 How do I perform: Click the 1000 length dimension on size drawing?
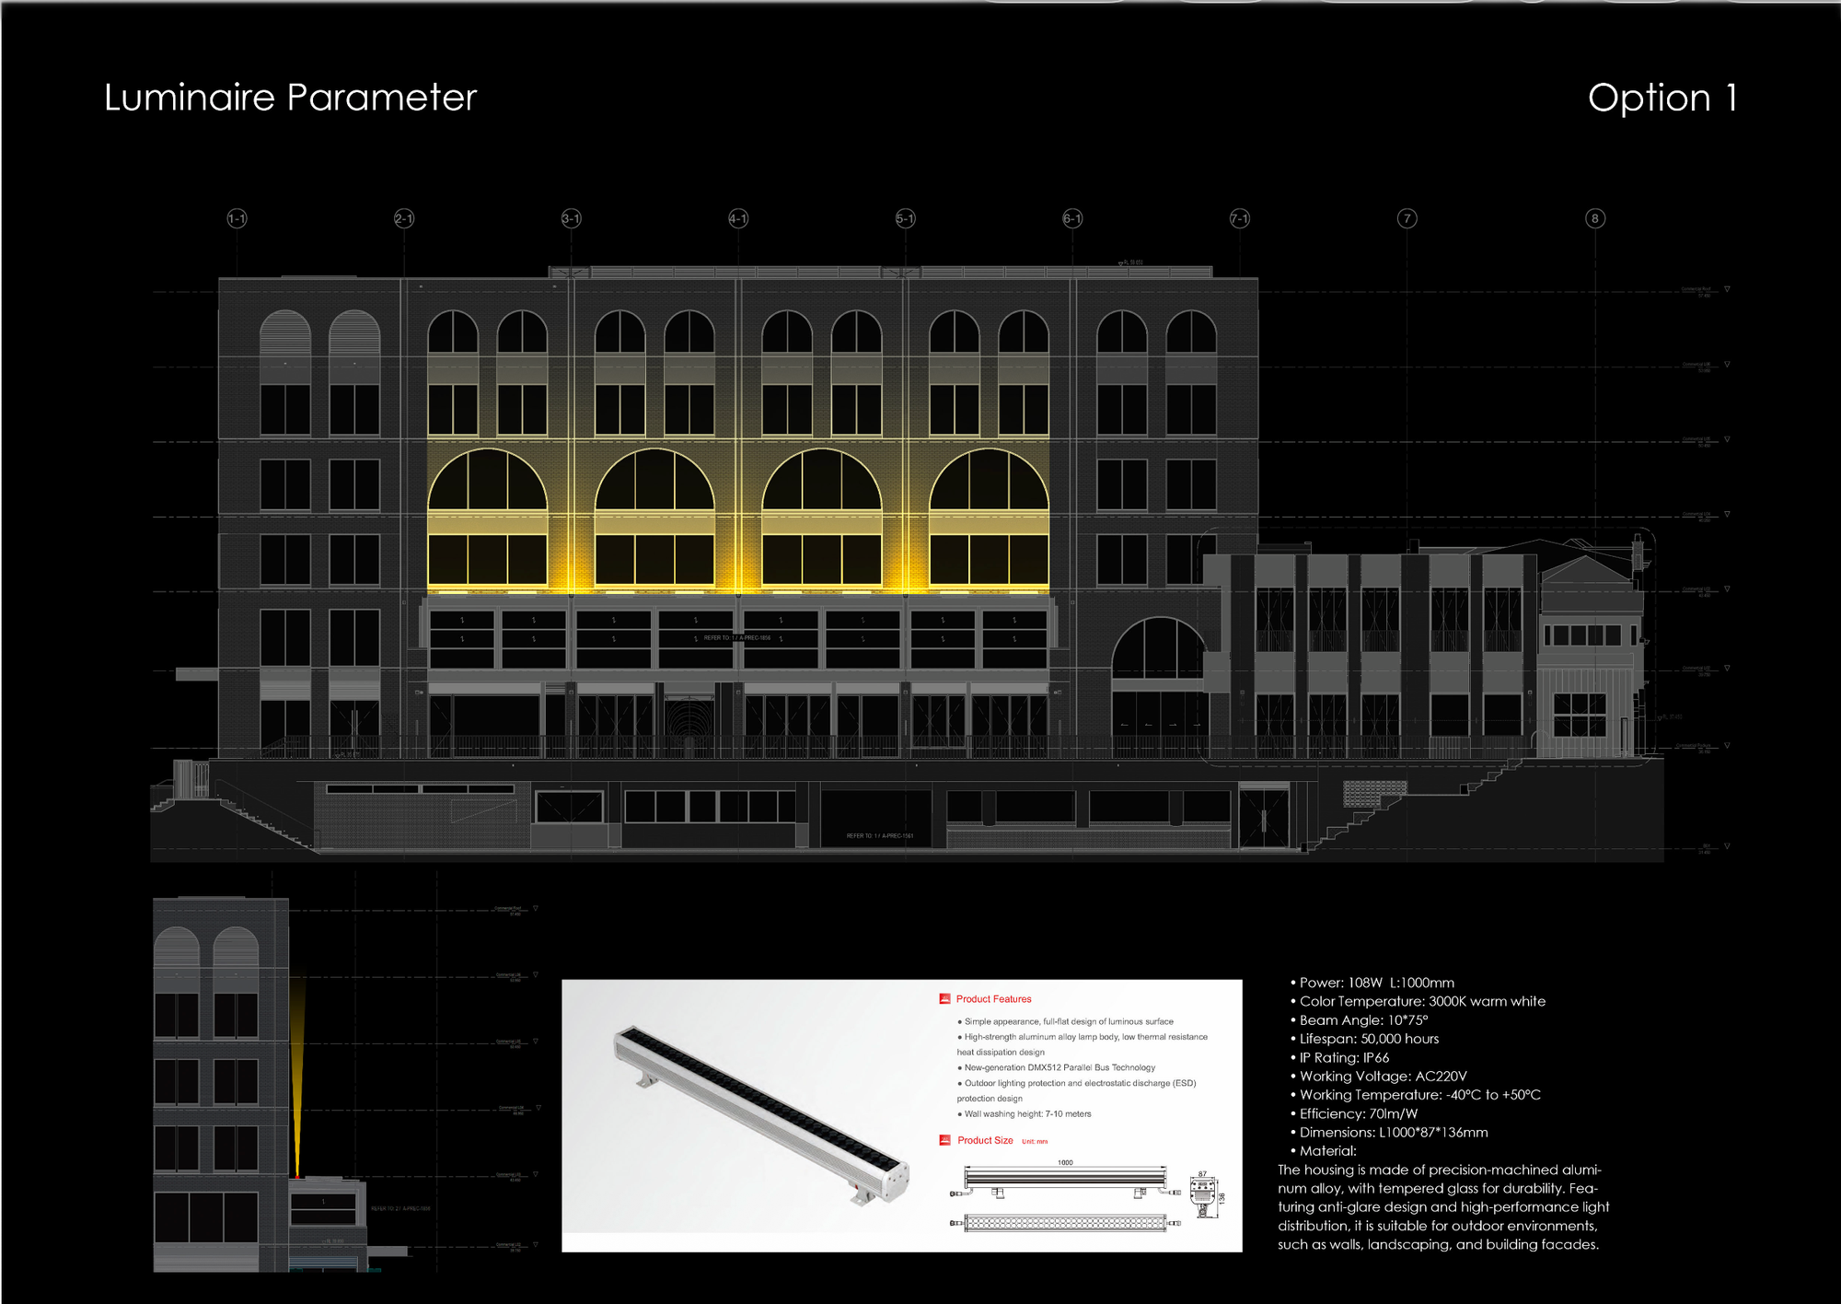[1065, 1162]
